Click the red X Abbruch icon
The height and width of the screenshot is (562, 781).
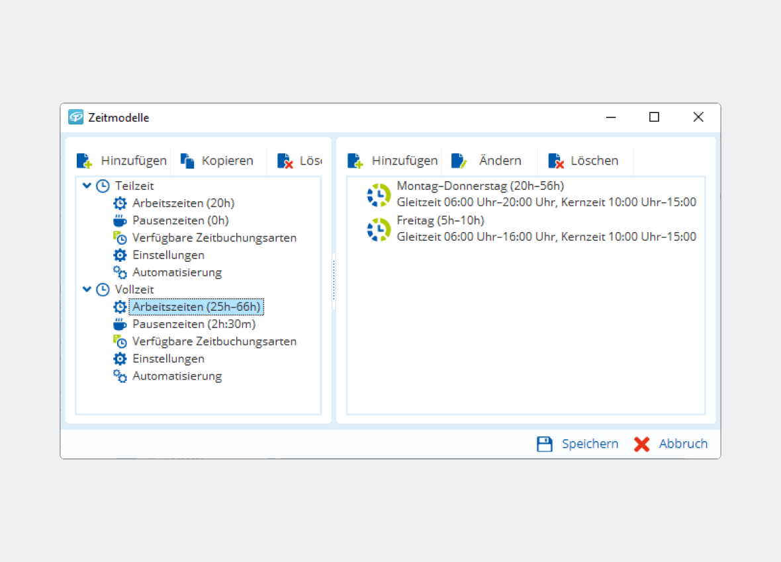641,444
